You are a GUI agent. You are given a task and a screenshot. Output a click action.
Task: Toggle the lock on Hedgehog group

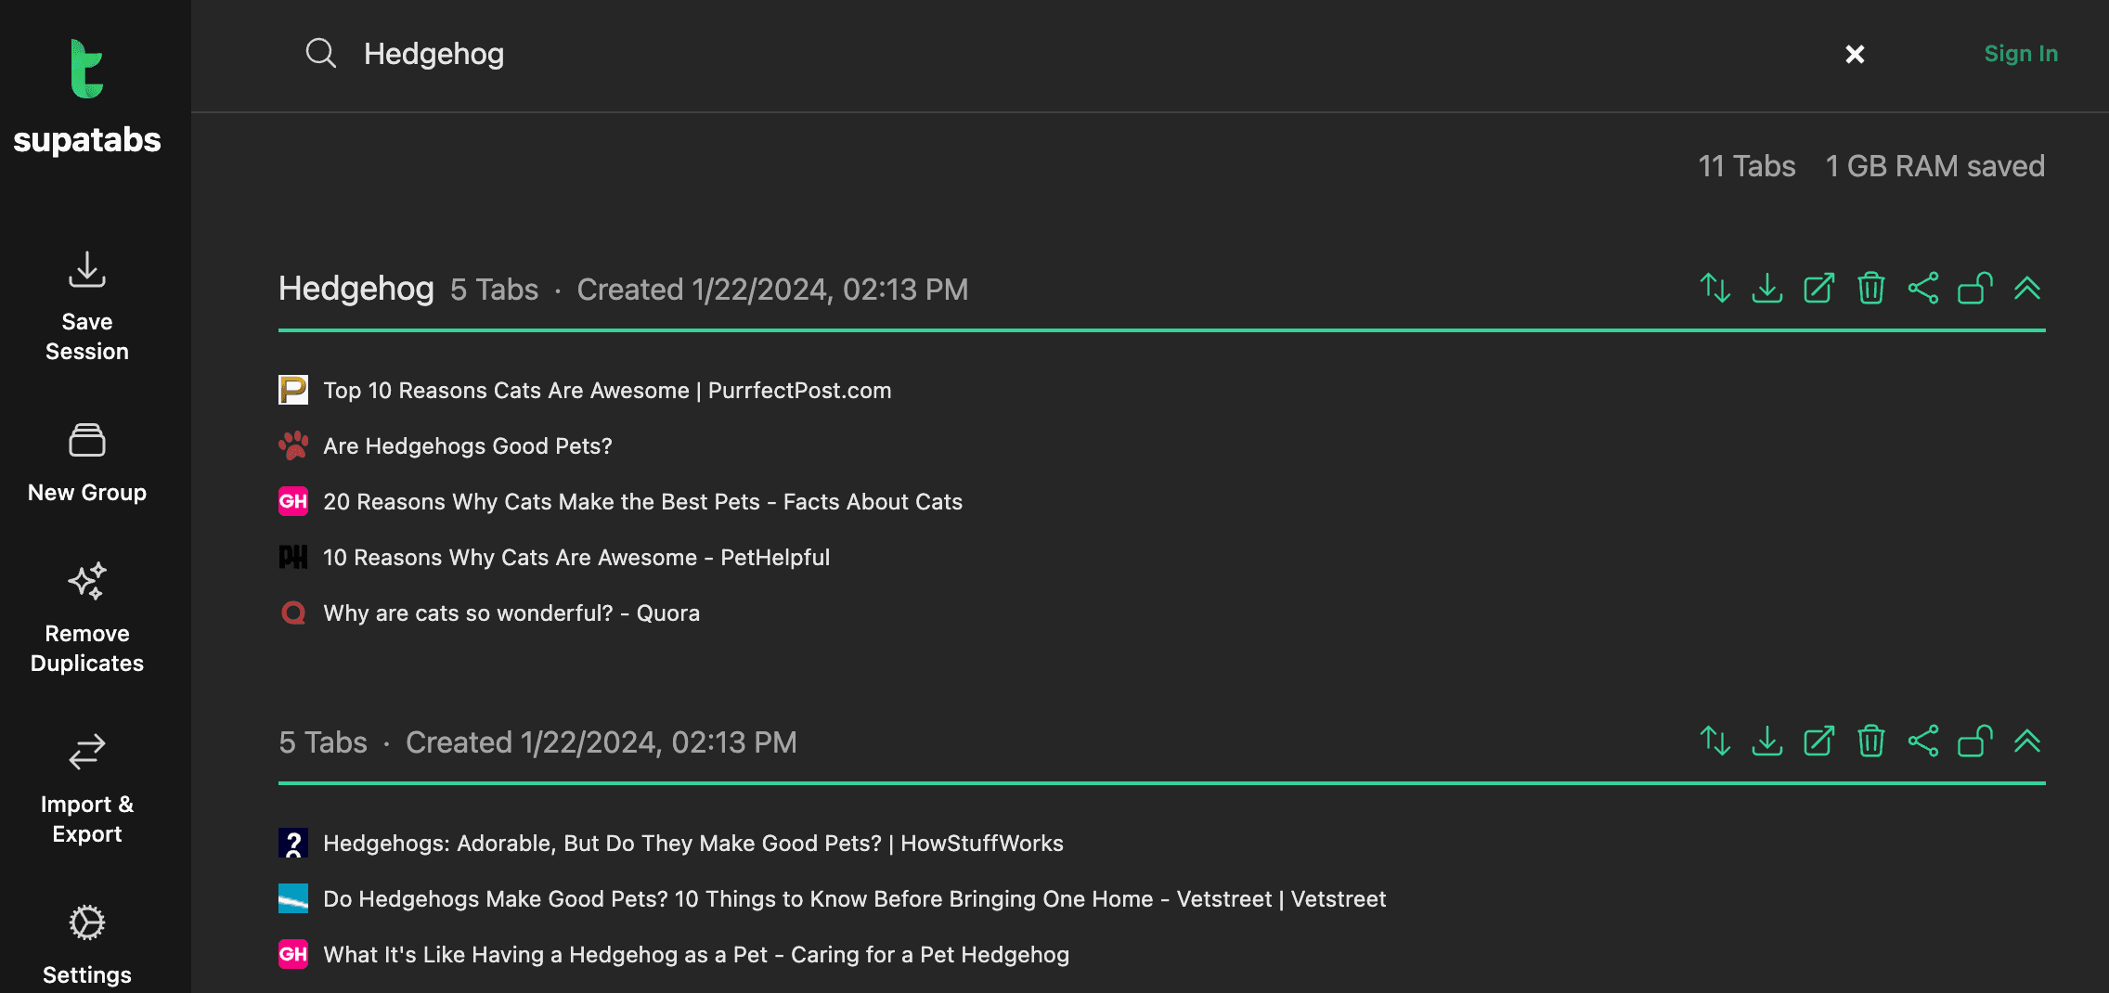click(x=1974, y=289)
